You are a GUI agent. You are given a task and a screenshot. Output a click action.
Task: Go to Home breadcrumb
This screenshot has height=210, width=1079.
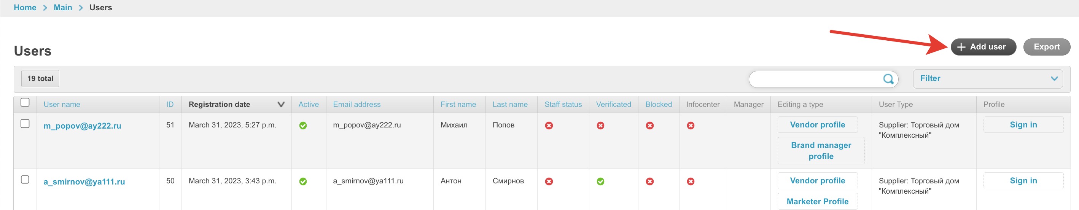click(25, 8)
